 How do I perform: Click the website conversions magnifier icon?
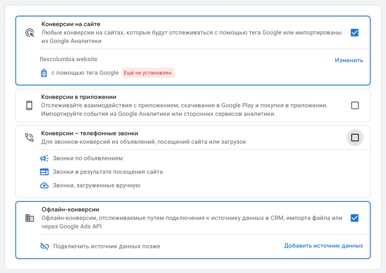[x=29, y=31]
